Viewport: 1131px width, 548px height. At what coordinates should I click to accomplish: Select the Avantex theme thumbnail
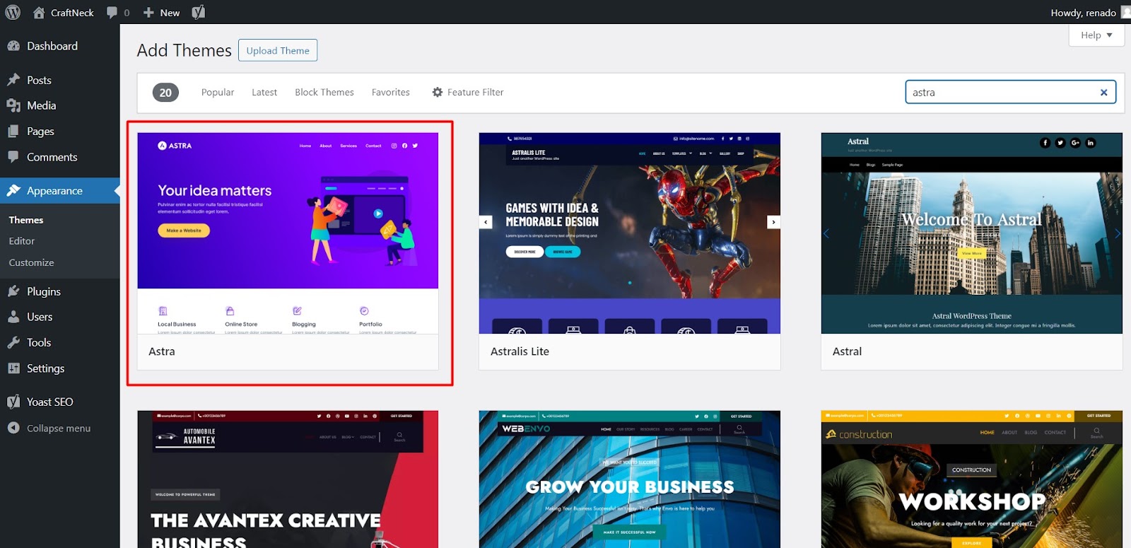tap(288, 479)
